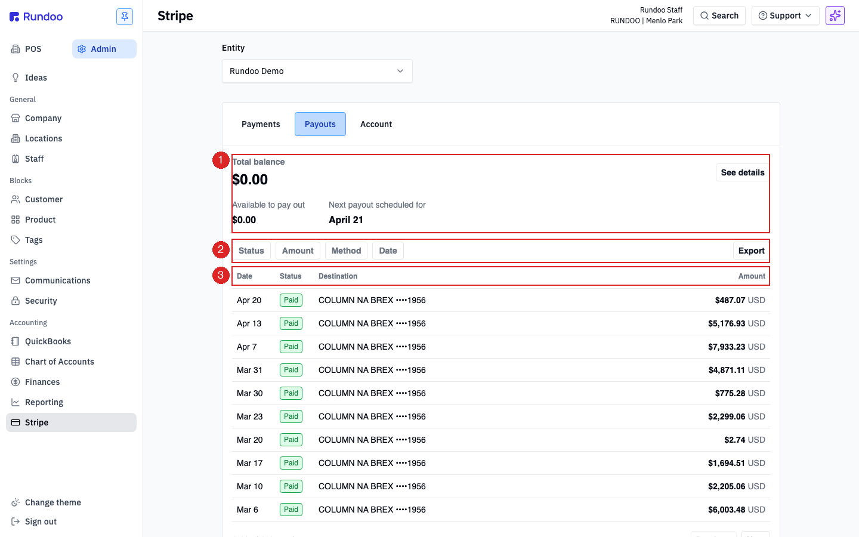
Task: Click the Search button label
Action: [725, 16]
